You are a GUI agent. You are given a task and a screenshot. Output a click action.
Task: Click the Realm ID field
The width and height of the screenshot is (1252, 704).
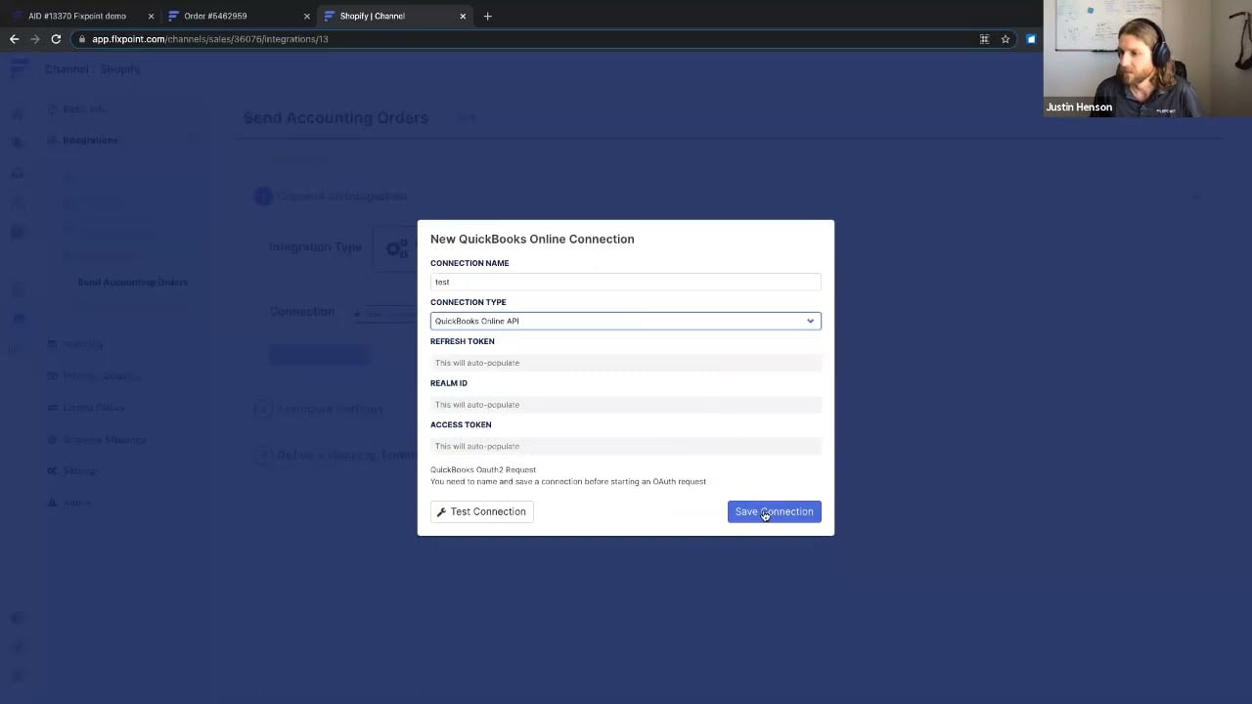pos(625,405)
